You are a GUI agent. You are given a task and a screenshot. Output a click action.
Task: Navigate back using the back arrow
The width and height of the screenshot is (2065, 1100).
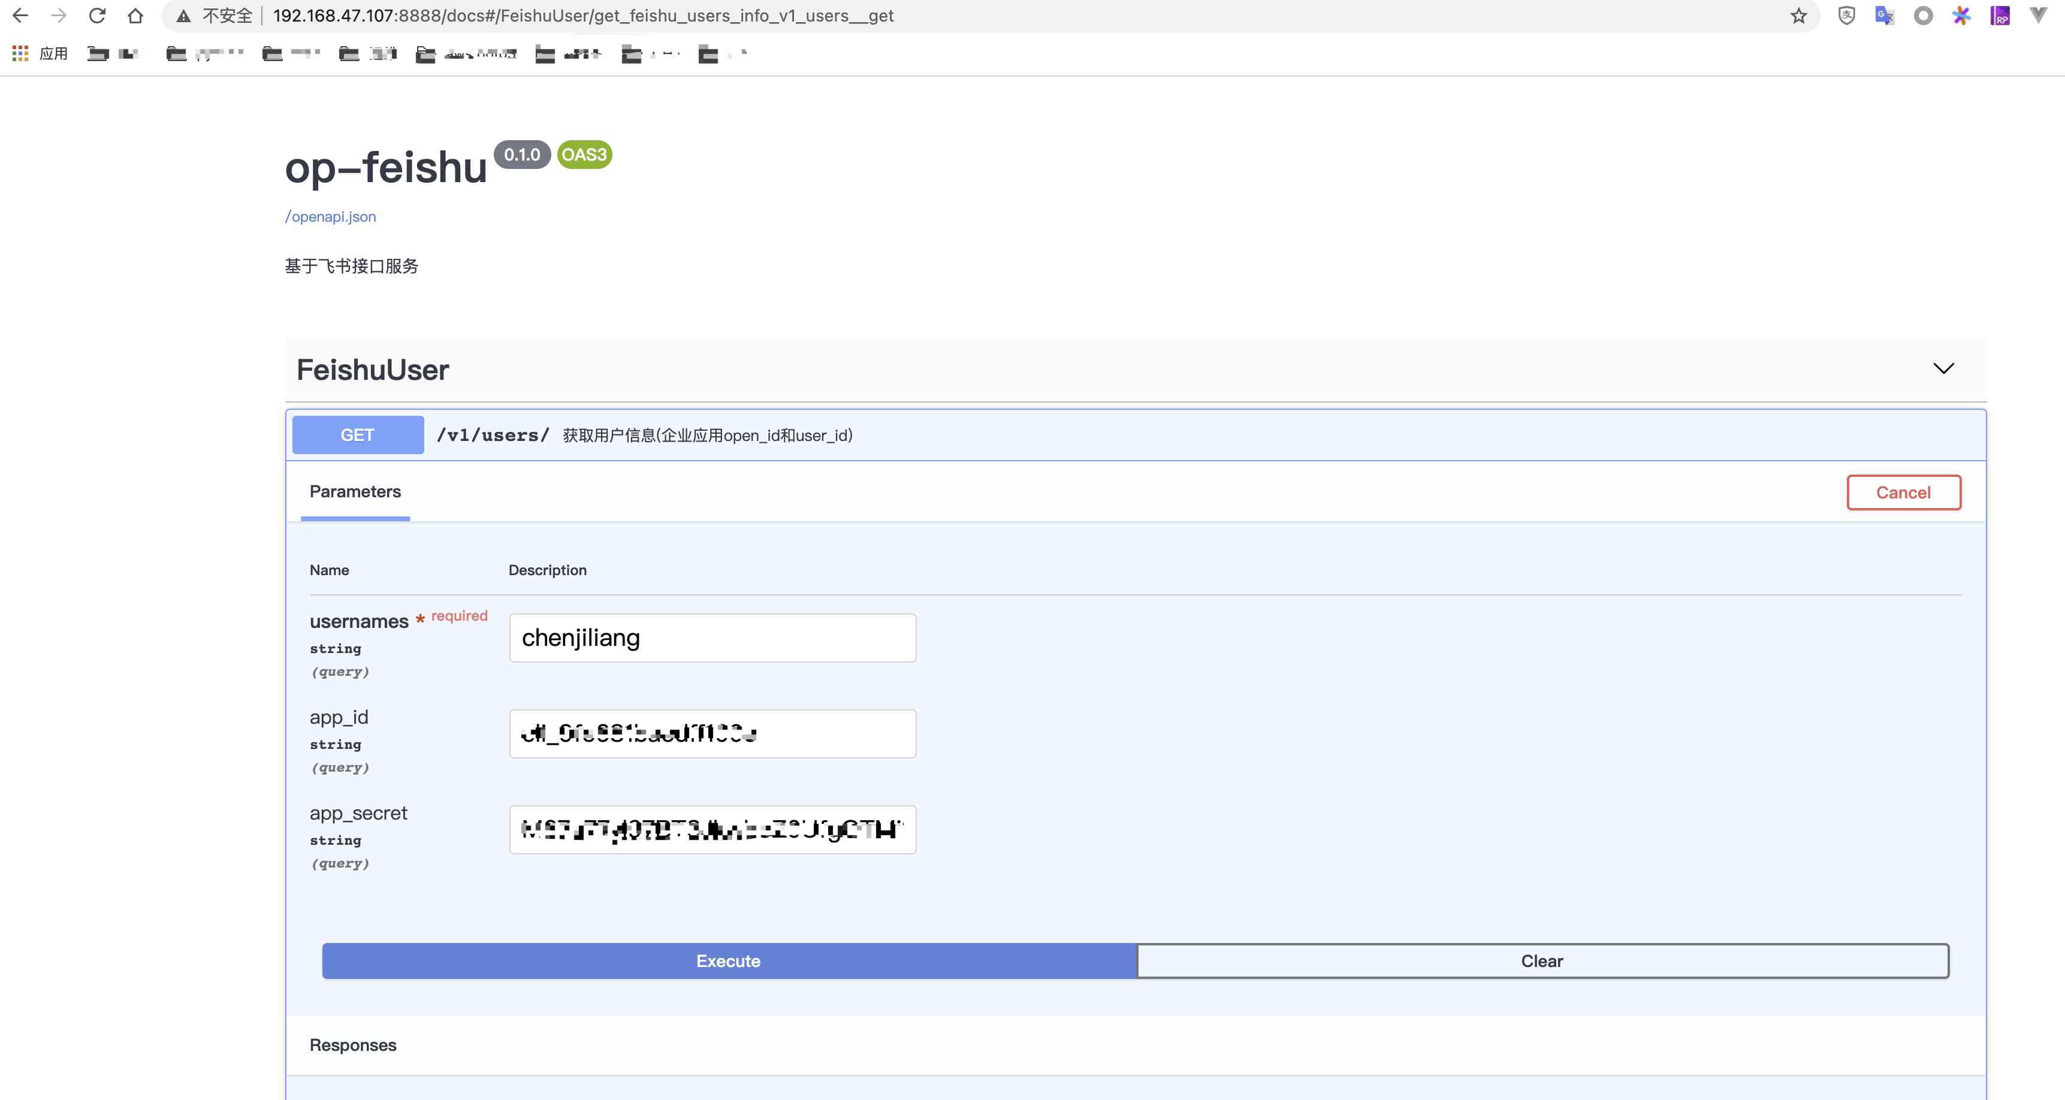pyautogui.click(x=20, y=15)
